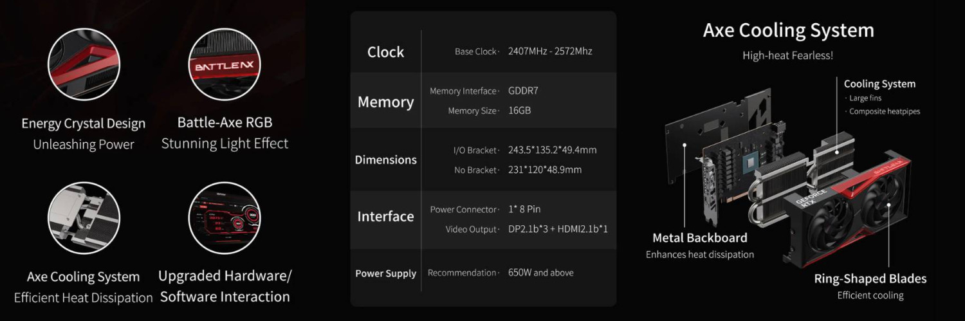
Task: Click the 2407MHz - 2572Mhz base clock value
Action: pos(549,51)
